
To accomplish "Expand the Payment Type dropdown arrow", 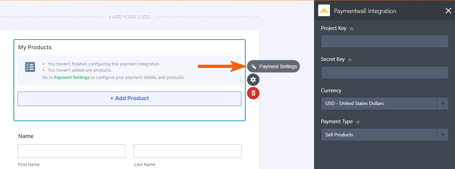I will click(443, 135).
